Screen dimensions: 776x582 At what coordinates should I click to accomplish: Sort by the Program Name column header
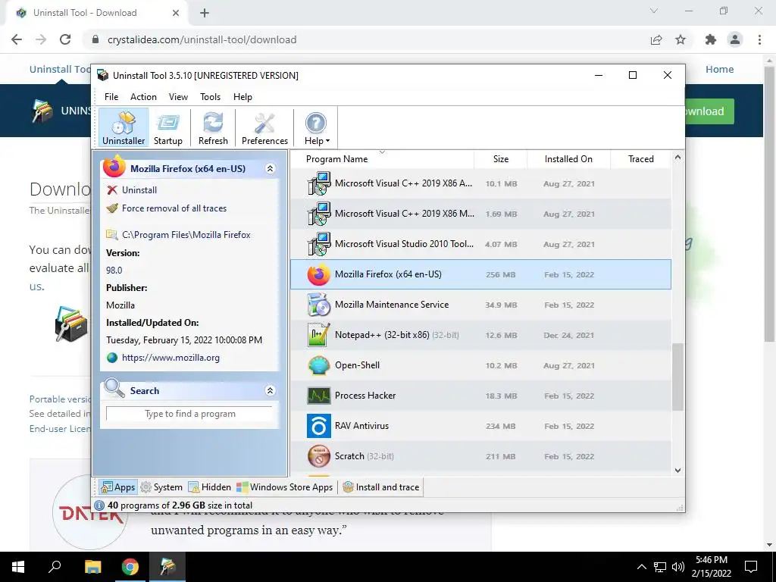coord(382,159)
